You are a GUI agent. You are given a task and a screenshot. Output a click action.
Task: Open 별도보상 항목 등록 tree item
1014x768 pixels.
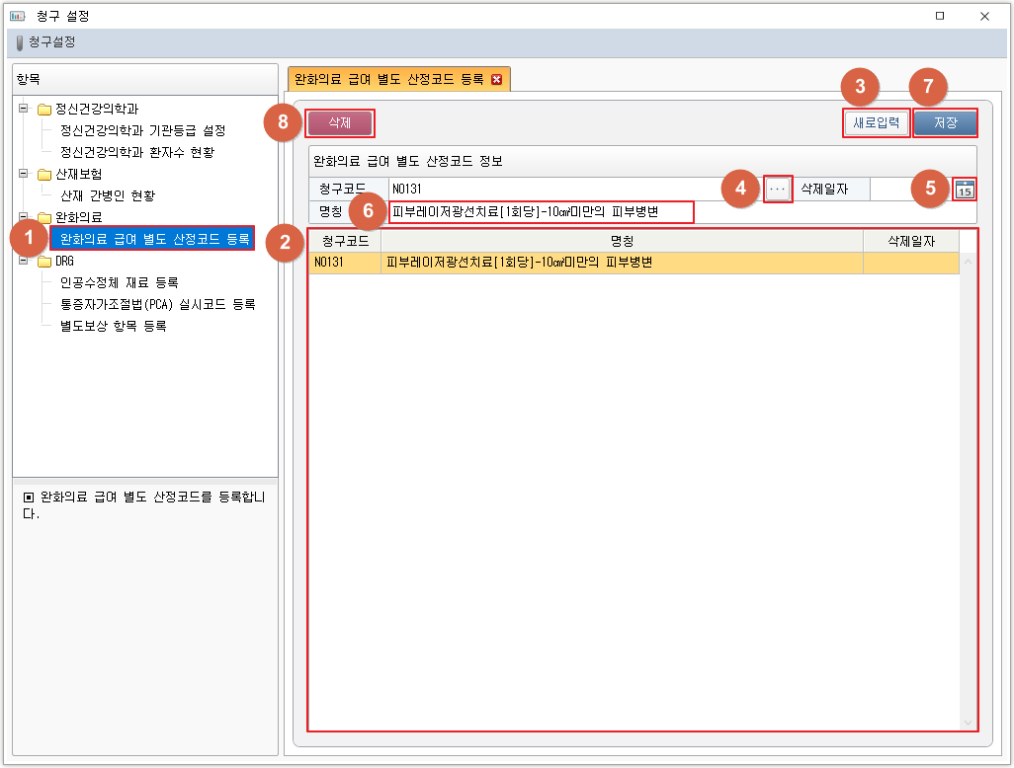tap(113, 327)
